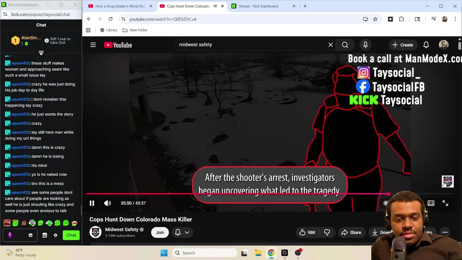Viewport: 462px width, 260px height.
Task: Open the 'New folder' bookmarks folder
Action: [x=135, y=30]
